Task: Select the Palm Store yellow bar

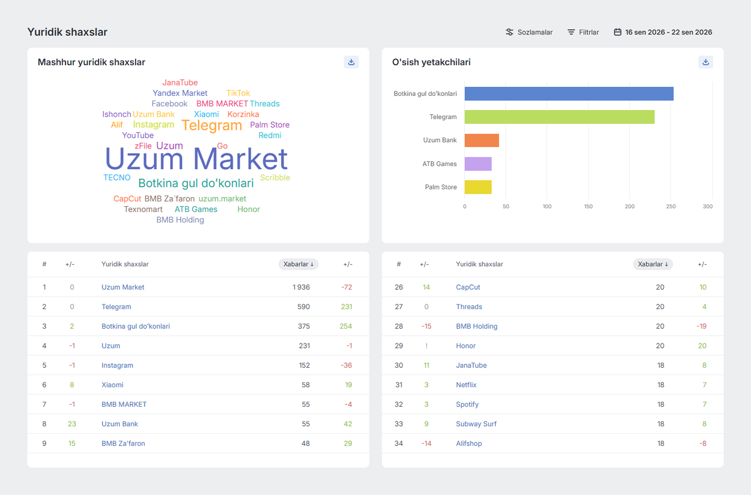Action: click(x=478, y=187)
